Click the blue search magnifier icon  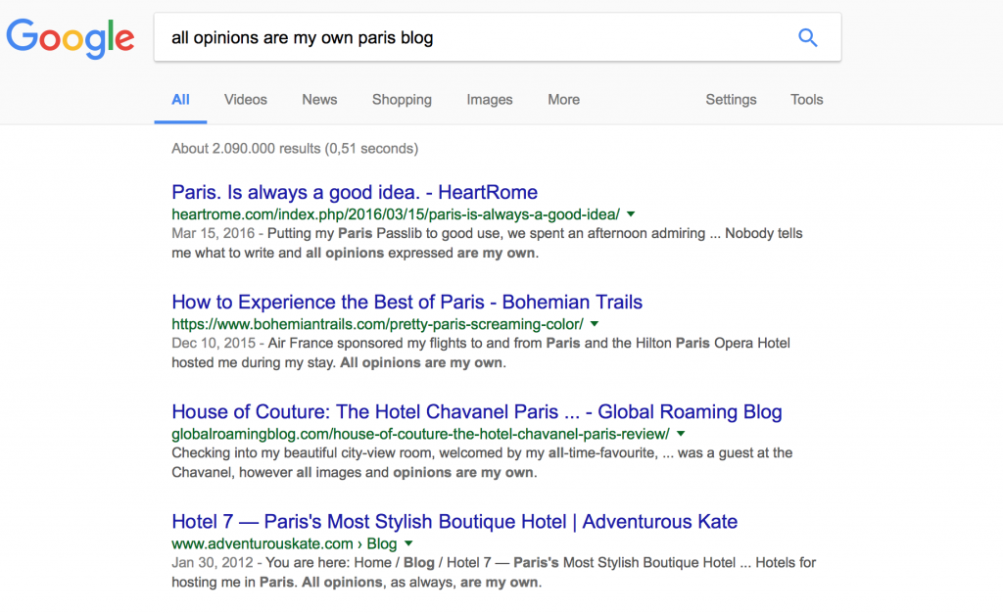coord(807,38)
